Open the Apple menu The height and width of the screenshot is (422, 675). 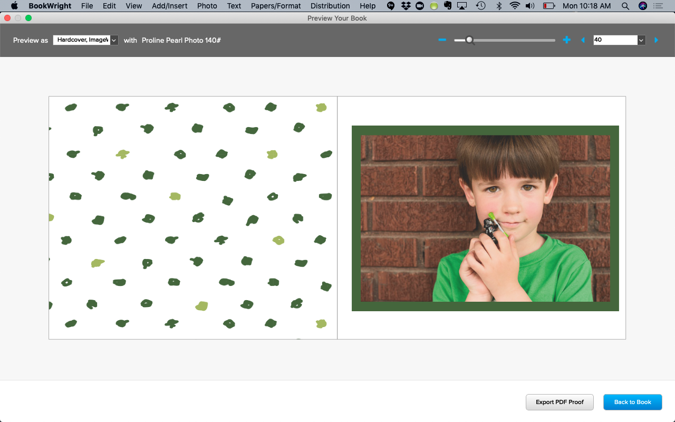coord(14,6)
